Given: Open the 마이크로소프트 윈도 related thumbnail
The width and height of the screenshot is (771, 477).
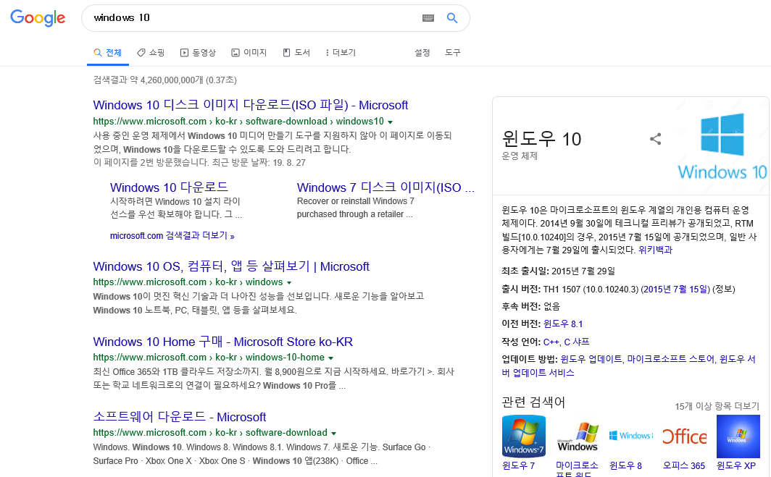Looking at the screenshot, I should pyautogui.click(x=578, y=436).
